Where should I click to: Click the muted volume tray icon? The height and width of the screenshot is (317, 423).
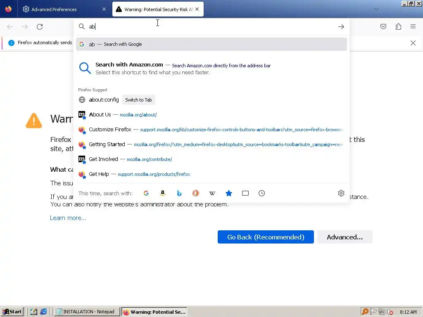click(390, 312)
